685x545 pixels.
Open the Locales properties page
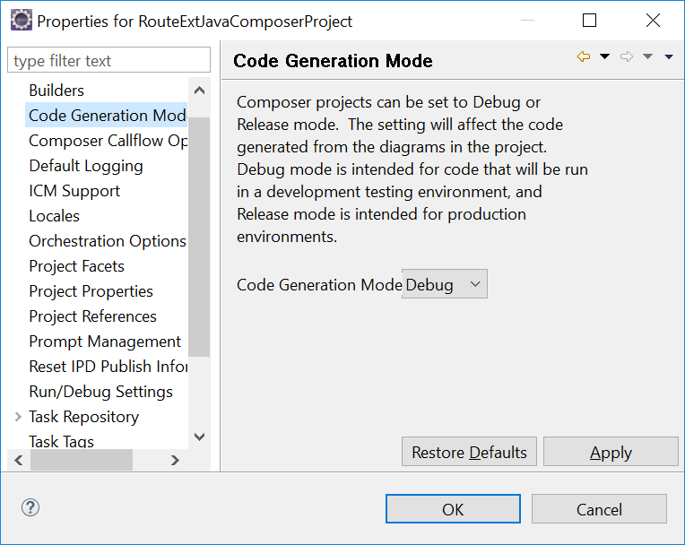[54, 216]
